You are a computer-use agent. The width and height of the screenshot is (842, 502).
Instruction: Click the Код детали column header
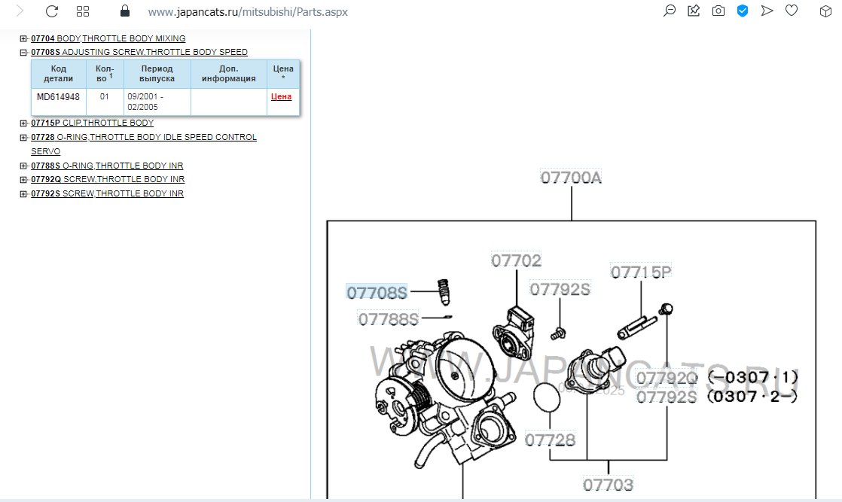pos(59,74)
